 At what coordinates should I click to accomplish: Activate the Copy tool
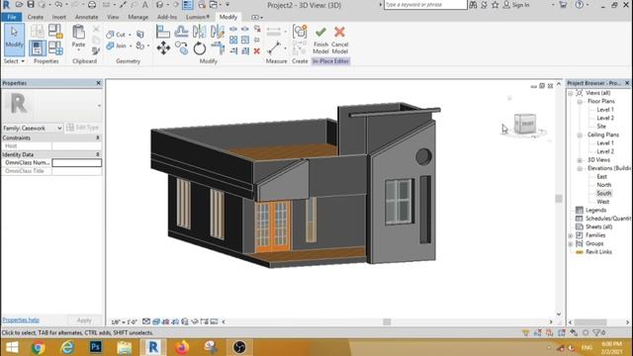tap(181, 48)
